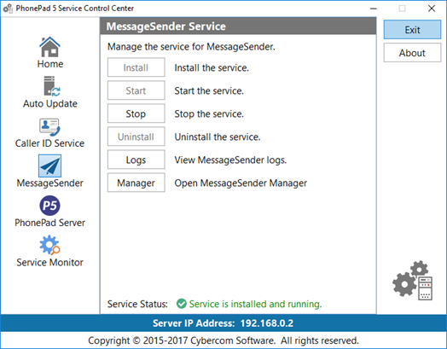The width and height of the screenshot is (447, 349).
Task: Click 'Manage the service for MessageSender.' text
Action: (x=191, y=46)
